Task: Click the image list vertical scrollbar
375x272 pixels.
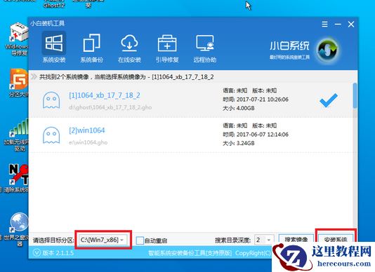Action: [x=355, y=95]
